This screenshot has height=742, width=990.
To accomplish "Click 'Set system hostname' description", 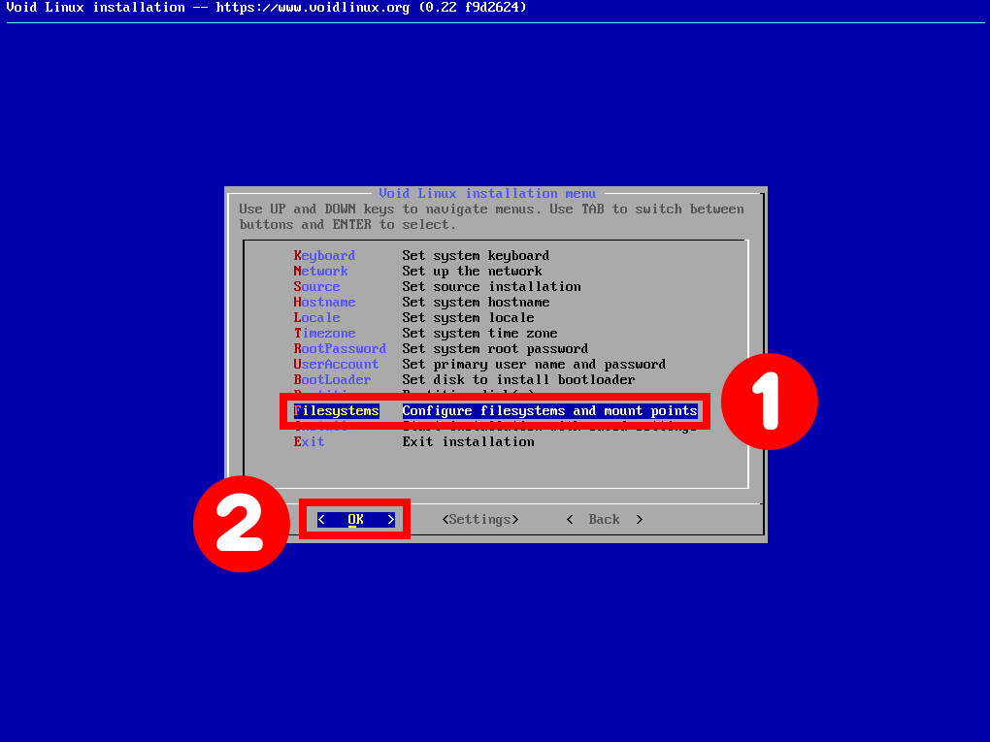I will pyautogui.click(x=476, y=303).
